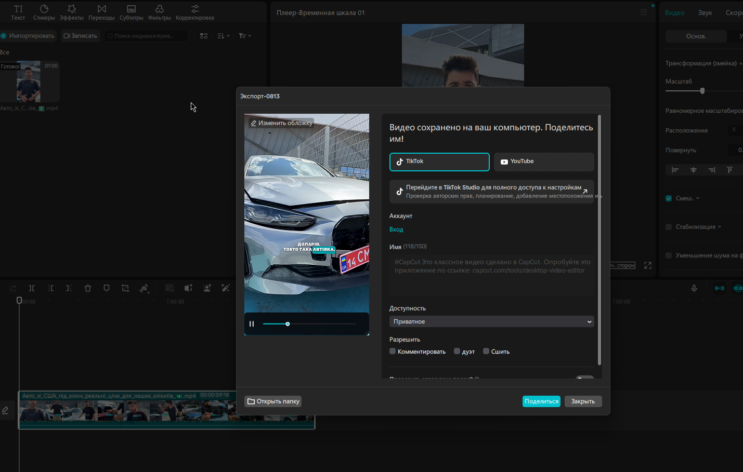The image size is (743, 472).
Task: Expand the Доступность Приватное dropdown
Action: [491, 322]
